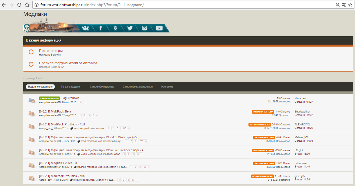This screenshot has width=355, height=186.
Task: Click folder icon of Log Archiver topic
Action: coord(31,100)
